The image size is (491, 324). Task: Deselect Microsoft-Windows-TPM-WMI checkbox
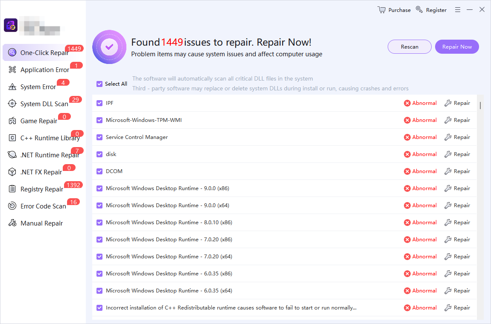click(x=99, y=120)
